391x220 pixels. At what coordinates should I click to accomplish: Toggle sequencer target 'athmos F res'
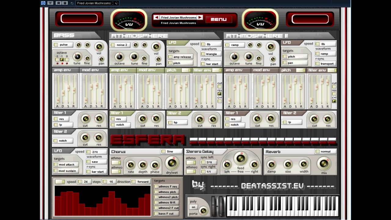tap(166, 186)
